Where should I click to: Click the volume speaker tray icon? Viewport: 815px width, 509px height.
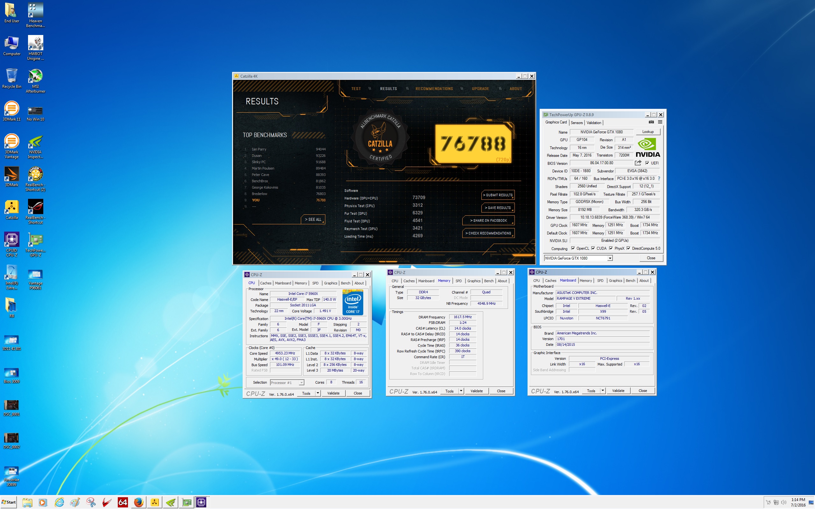(x=784, y=502)
